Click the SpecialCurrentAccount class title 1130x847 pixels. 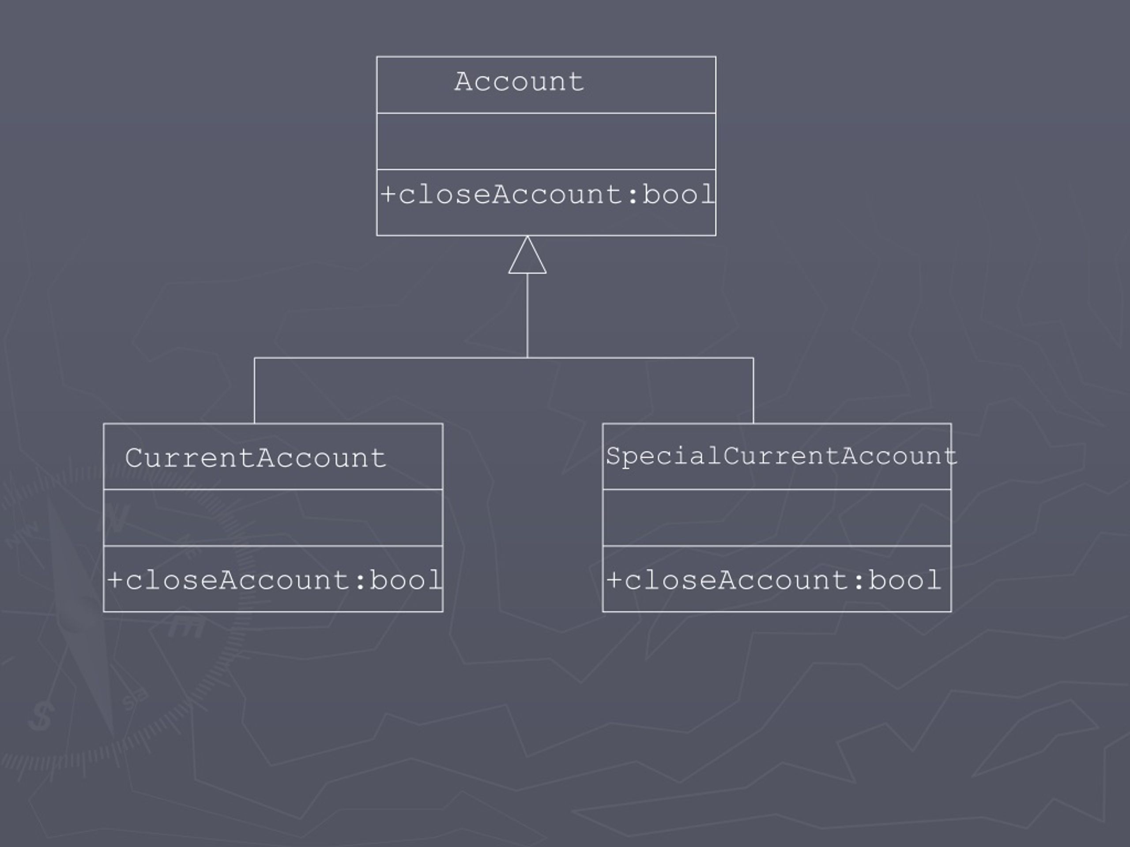(x=781, y=456)
